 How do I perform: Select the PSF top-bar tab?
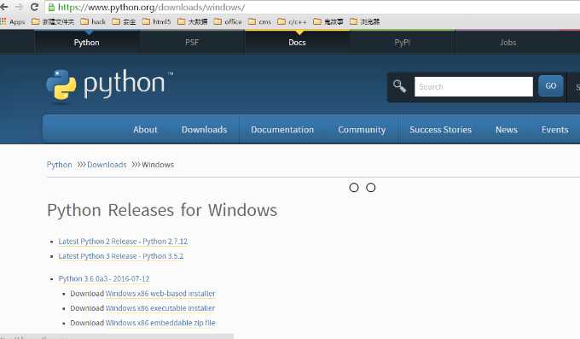(192, 43)
